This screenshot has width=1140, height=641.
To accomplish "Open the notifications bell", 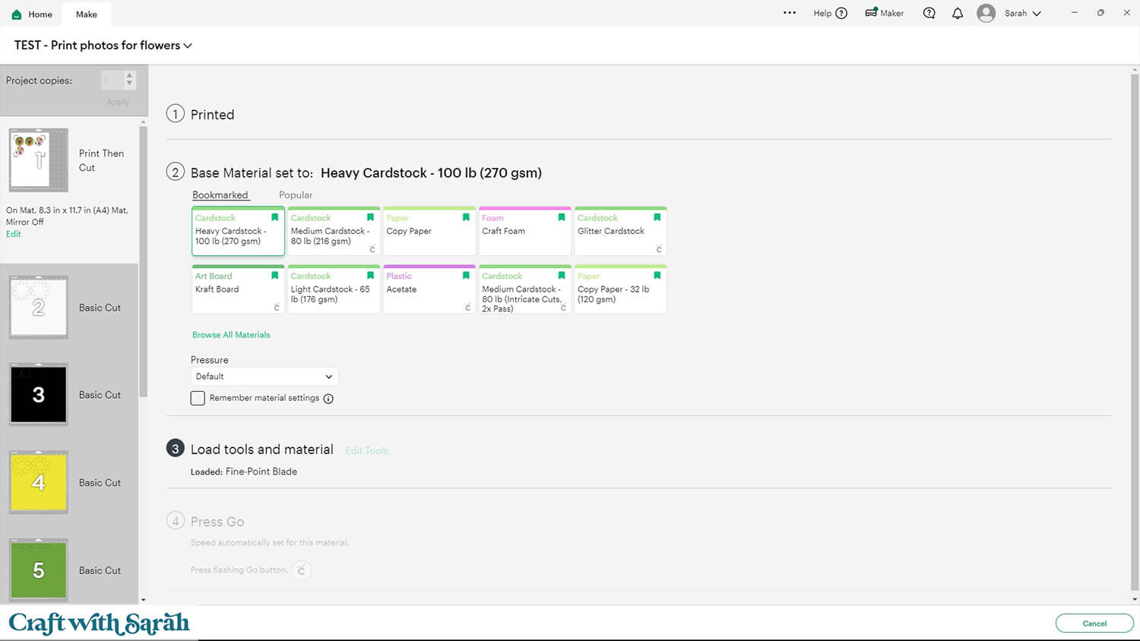I will 958,13.
